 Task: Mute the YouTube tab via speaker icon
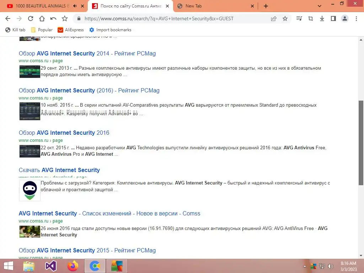[75, 6]
